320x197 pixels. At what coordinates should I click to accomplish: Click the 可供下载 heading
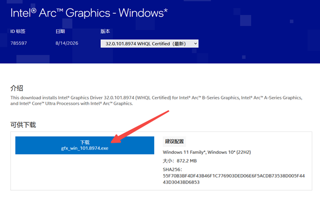pyautogui.click(x=23, y=125)
